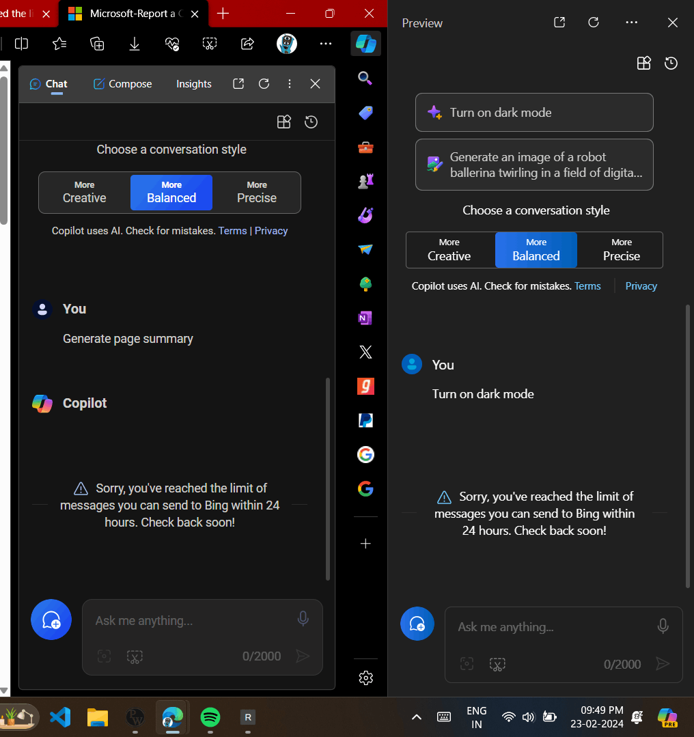Open X (Twitter) in the sidebar
Image resolution: width=694 pixels, height=737 pixels.
365,352
